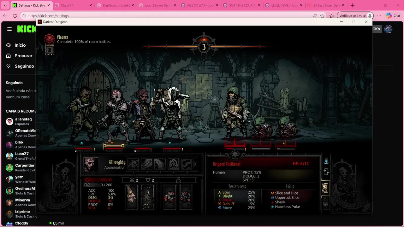The height and width of the screenshot is (227, 404).
Task: Open new browser tab with plus
Action: point(353,5)
